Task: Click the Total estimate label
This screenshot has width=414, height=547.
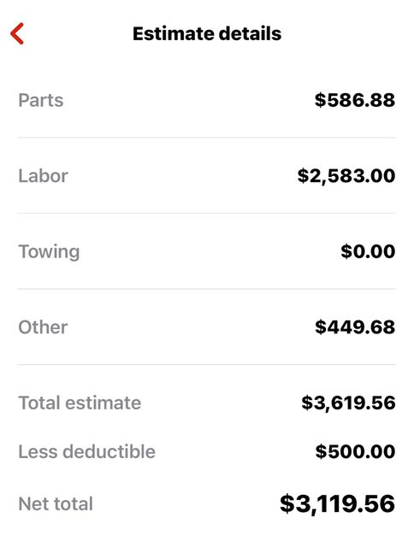Action: [x=80, y=403]
